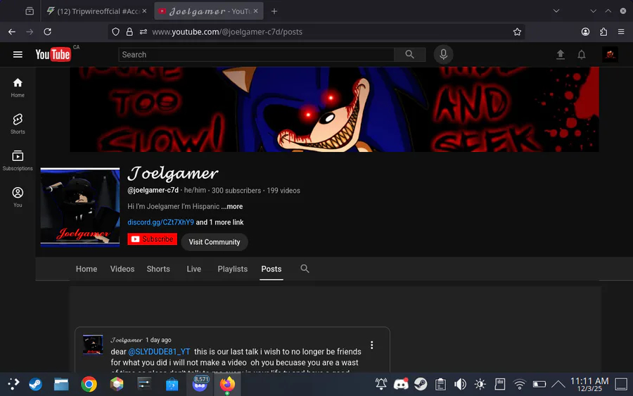Focus the YouTube search field
Screen dimensions: 633x396
pyautogui.click(x=256, y=54)
